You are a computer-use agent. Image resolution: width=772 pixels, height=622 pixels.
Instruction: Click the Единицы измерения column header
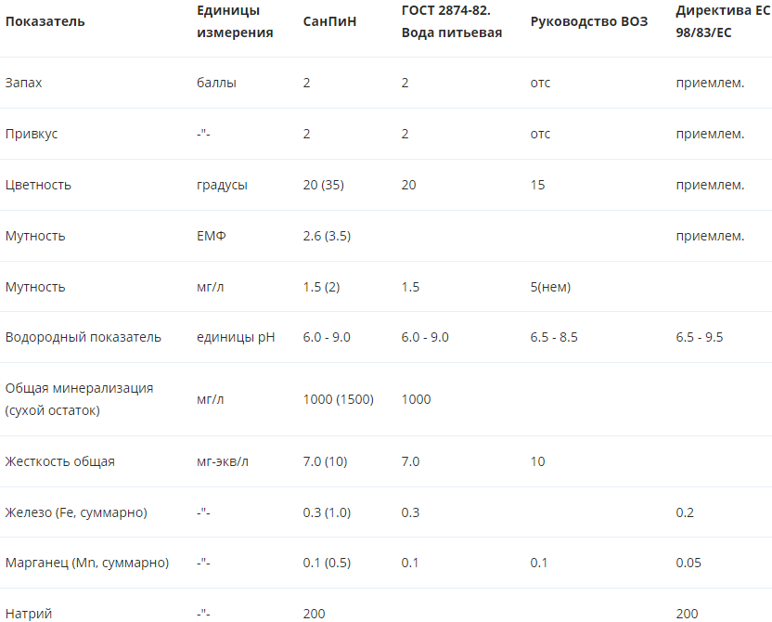point(235,21)
